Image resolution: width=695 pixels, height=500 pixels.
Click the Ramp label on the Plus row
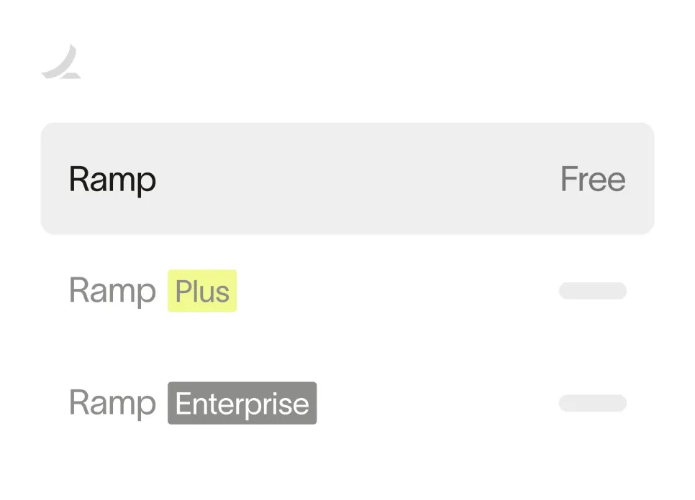pyautogui.click(x=112, y=290)
